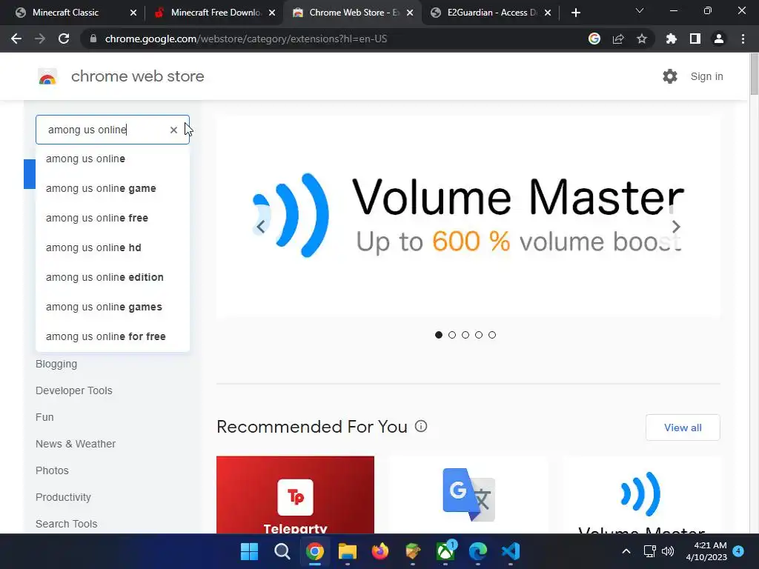The width and height of the screenshot is (759, 569).
Task: Open the Photos category
Action: tap(52, 470)
